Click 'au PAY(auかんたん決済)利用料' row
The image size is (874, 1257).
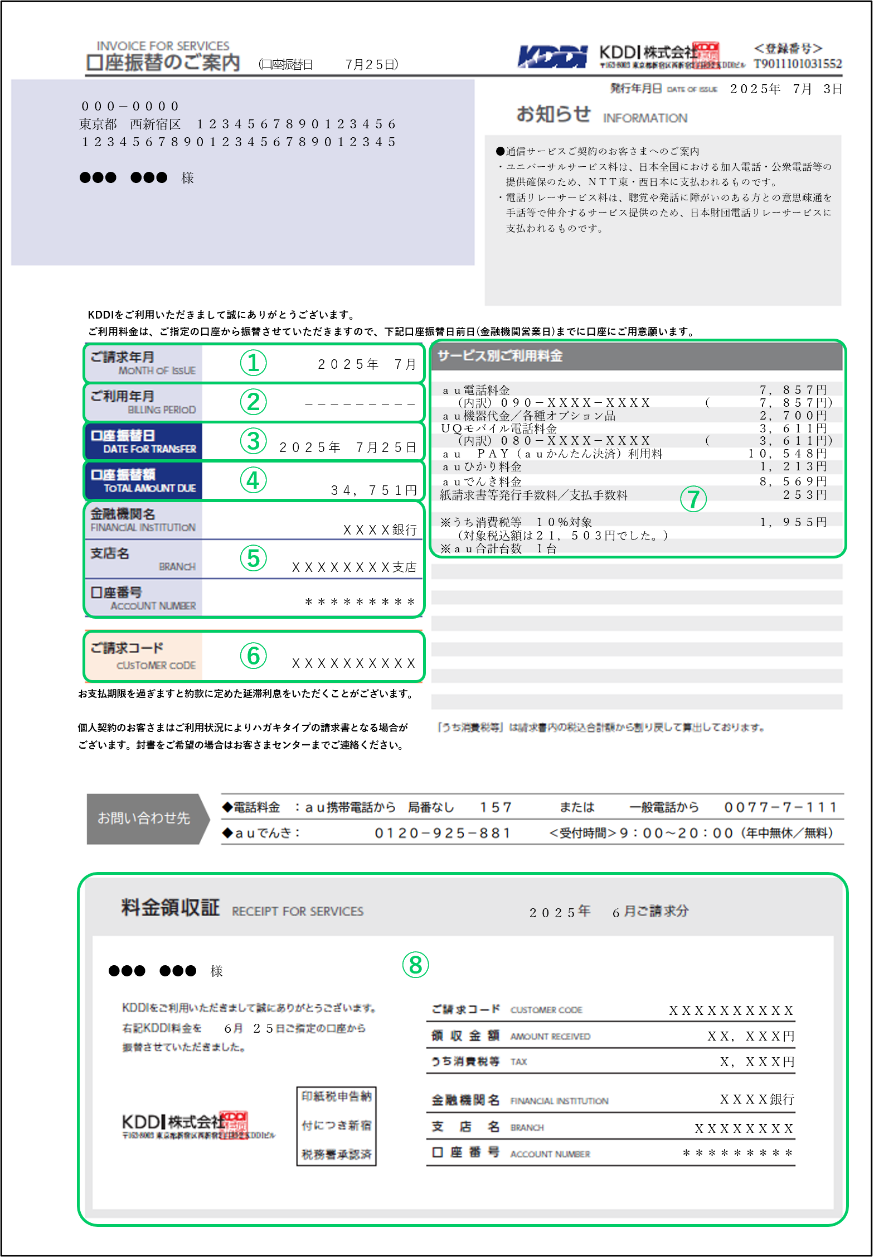(552, 454)
